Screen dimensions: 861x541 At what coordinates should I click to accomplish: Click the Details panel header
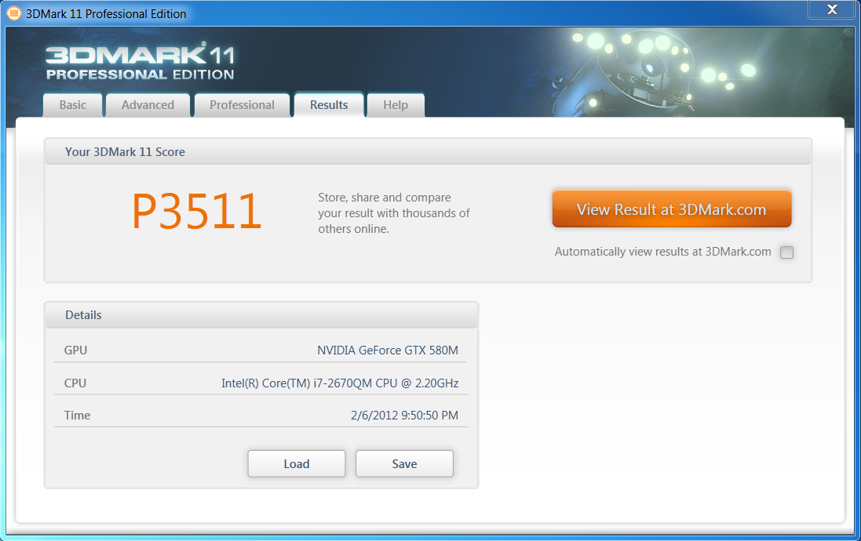pyautogui.click(x=261, y=315)
